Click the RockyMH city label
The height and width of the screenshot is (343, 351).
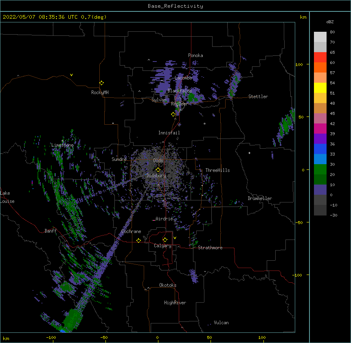100,92
